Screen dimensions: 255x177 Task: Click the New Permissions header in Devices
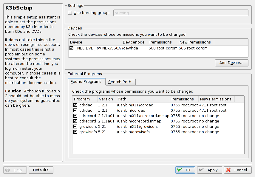[x=195, y=42]
